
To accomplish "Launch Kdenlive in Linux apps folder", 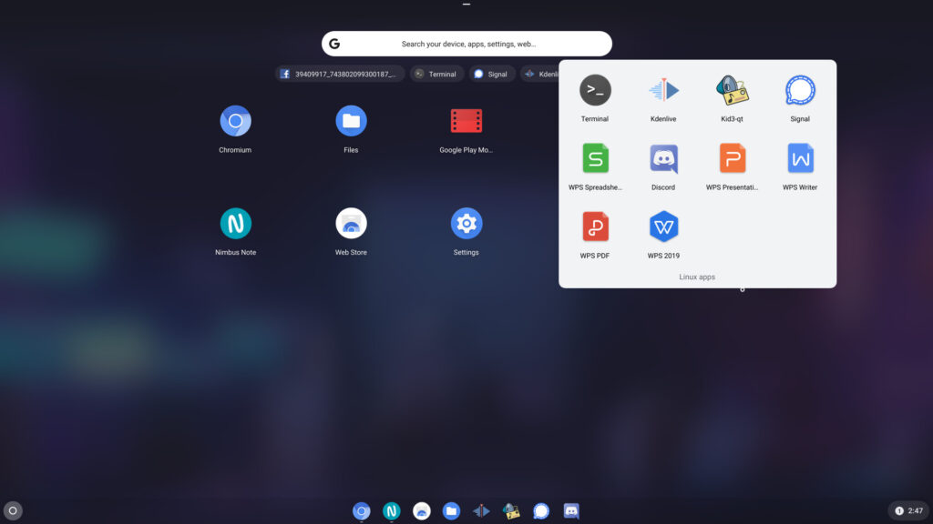I will tap(663, 90).
